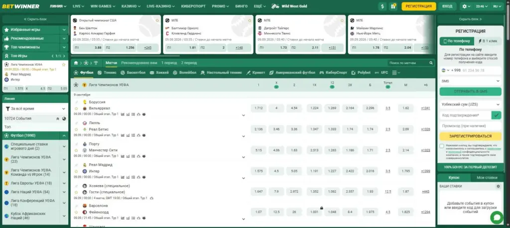The image size is (510, 228).
Task: Show next Top Games card arrow
Action: pos(64,56)
